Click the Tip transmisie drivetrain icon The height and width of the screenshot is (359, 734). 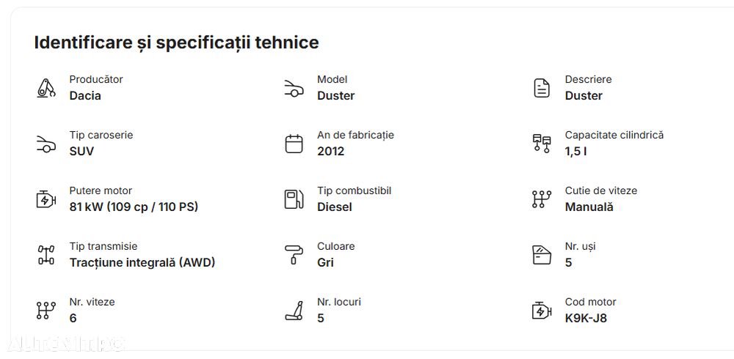pyautogui.click(x=46, y=255)
